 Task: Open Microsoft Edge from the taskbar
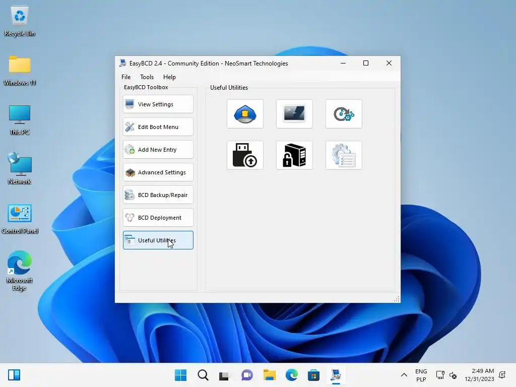[292, 375]
